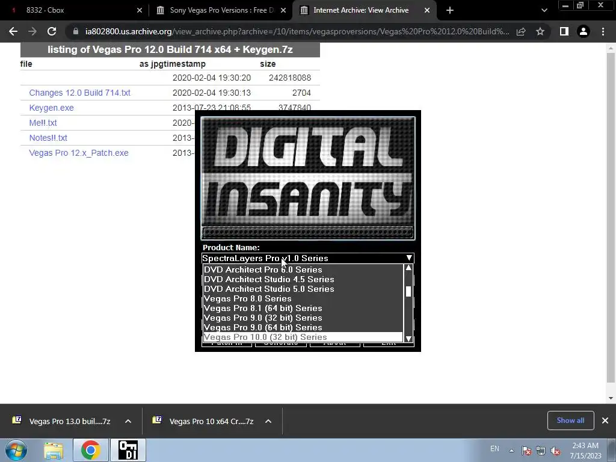Select DVD Architect Pro 6.0 Series

pyautogui.click(x=303, y=269)
